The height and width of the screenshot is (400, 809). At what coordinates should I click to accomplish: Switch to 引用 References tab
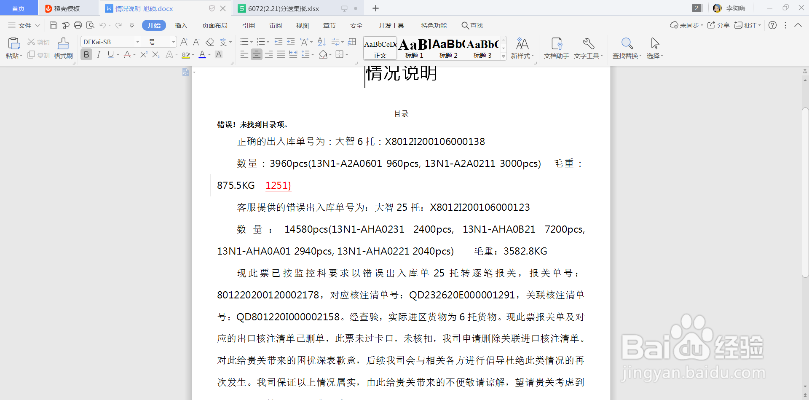coord(248,25)
